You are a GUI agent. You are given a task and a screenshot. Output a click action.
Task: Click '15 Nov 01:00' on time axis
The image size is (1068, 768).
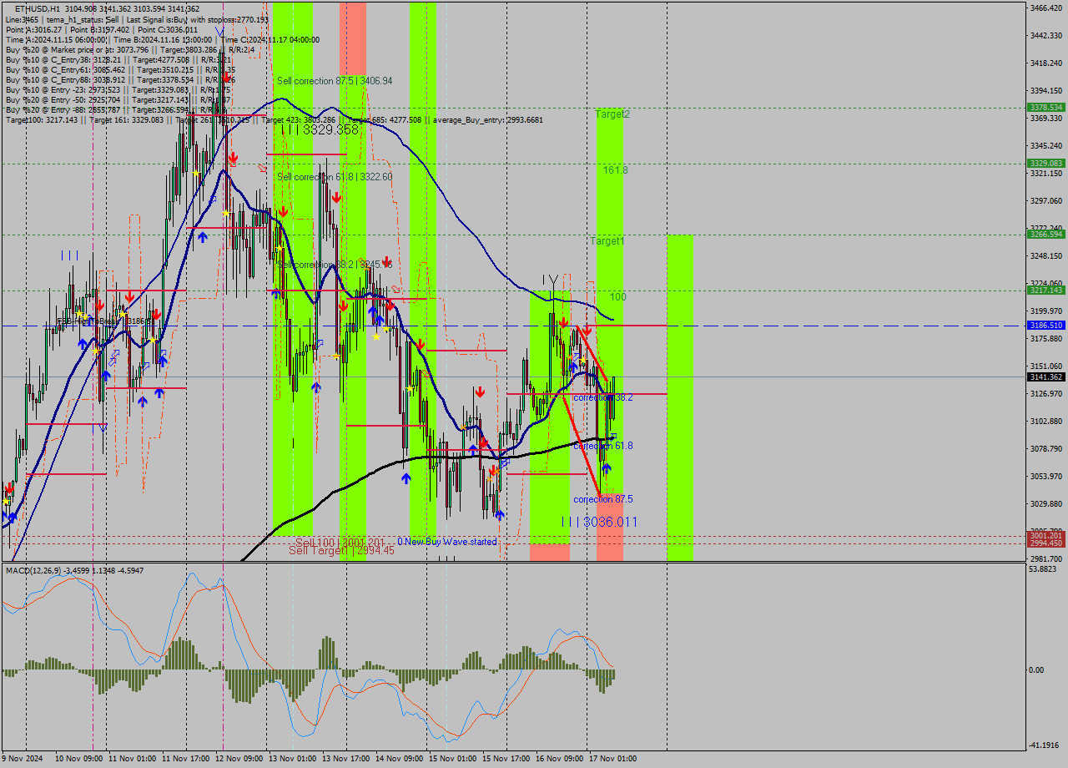pos(453,759)
